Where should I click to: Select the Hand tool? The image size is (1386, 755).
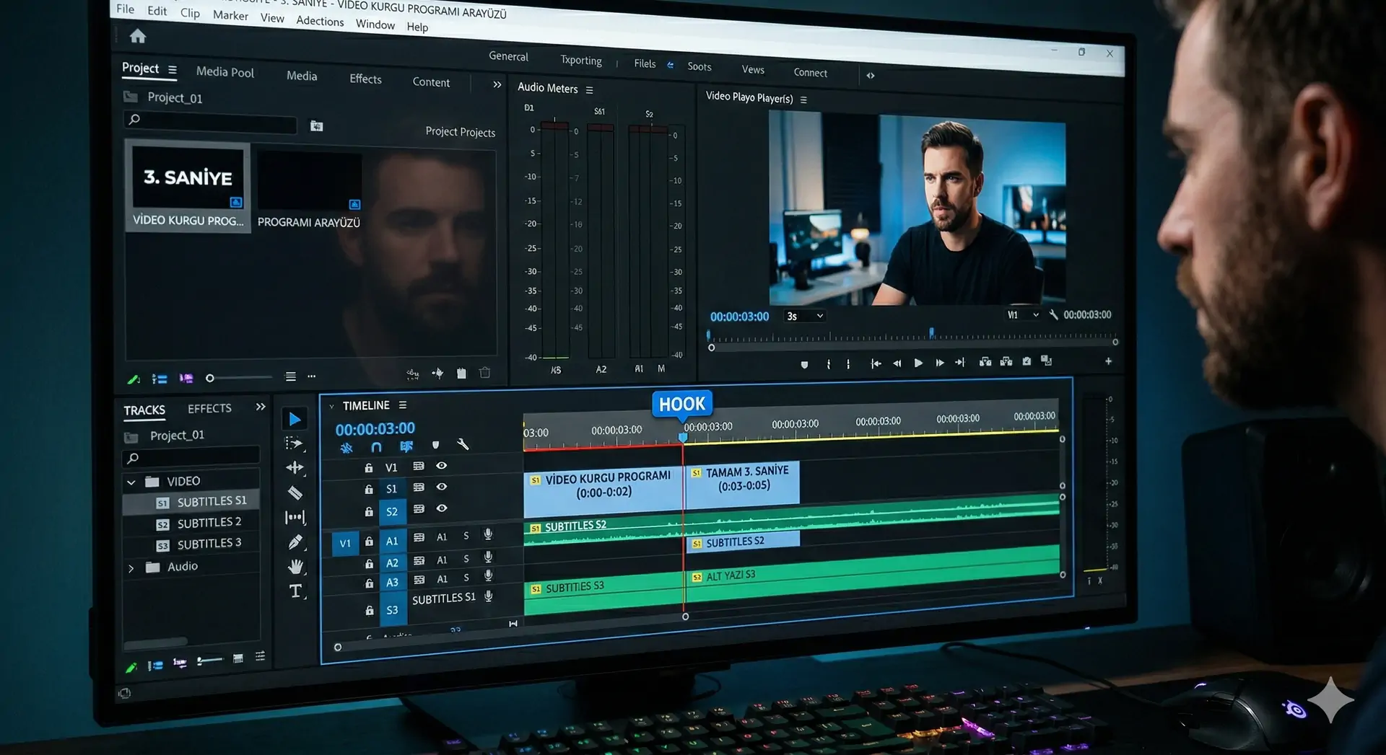(x=295, y=567)
